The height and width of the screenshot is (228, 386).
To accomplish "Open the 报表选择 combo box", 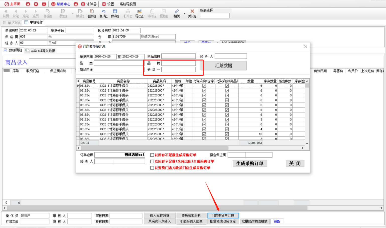I will tap(215, 16).
